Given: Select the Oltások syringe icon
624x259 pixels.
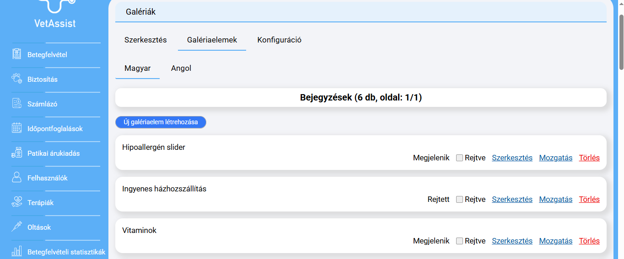Looking at the screenshot, I should pos(17,227).
